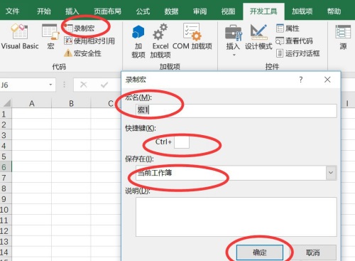Screen dimensions: 355x261
Task: Switch to the 帮助 tab
Action: click(334, 11)
